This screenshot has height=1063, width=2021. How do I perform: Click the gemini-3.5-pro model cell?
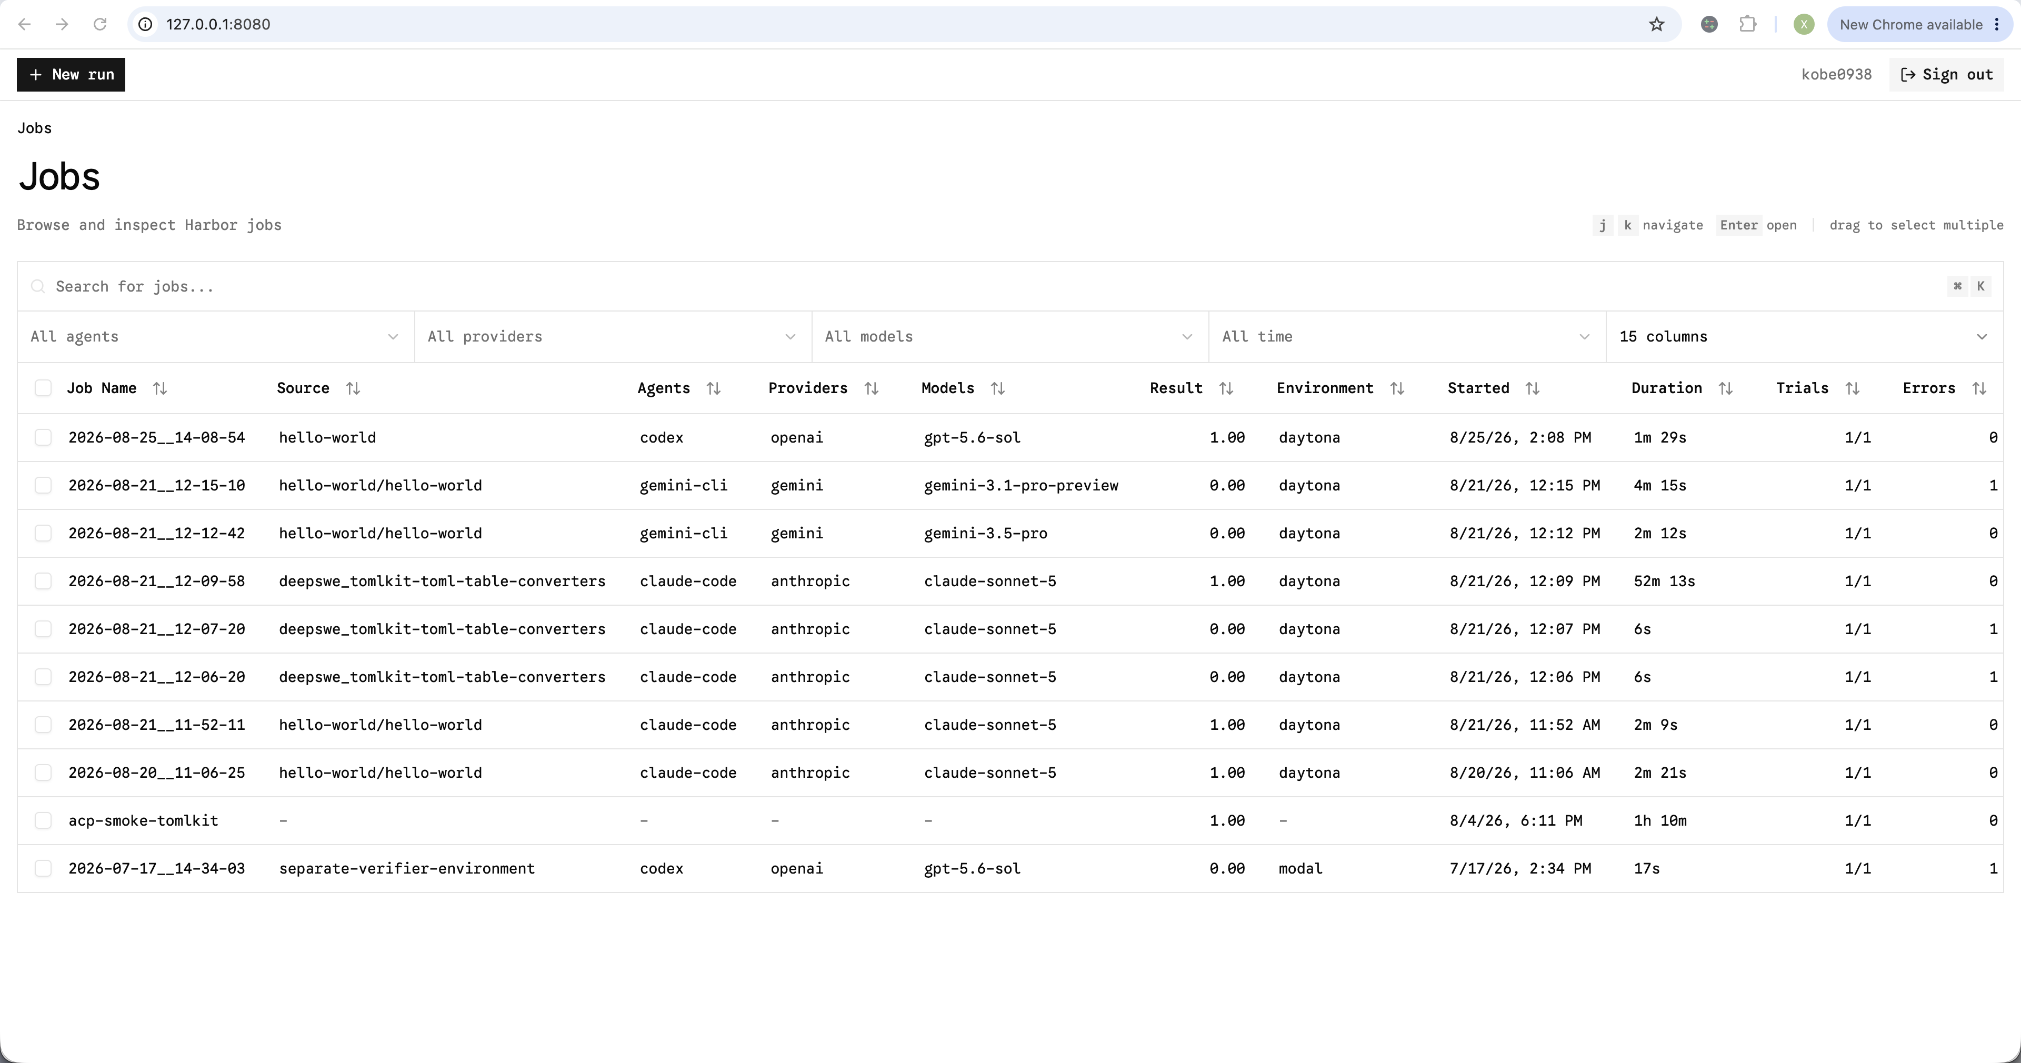coord(985,534)
